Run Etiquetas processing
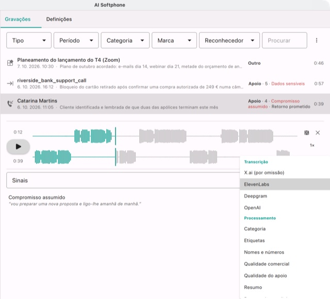The height and width of the screenshot is (299, 330). 285,240
